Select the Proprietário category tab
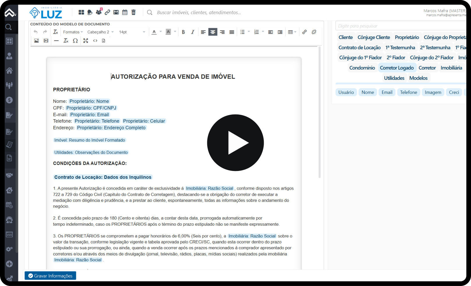471x286 pixels. (x=407, y=37)
